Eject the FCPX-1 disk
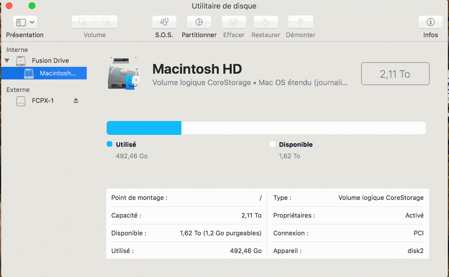This screenshot has height=277, width=449. click(76, 100)
